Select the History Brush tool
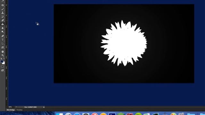Viewport: 205px width, 115px height. click(x=3, y=17)
